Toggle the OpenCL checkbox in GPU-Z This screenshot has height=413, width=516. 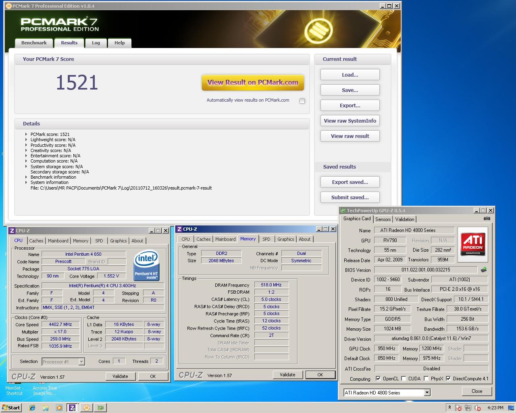(378, 379)
